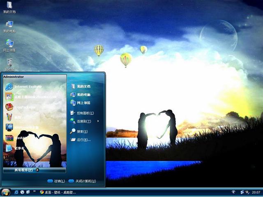The image size is (263, 197).
Task: Click the globe icon in quick launch
Action: pyautogui.click(x=22, y=192)
